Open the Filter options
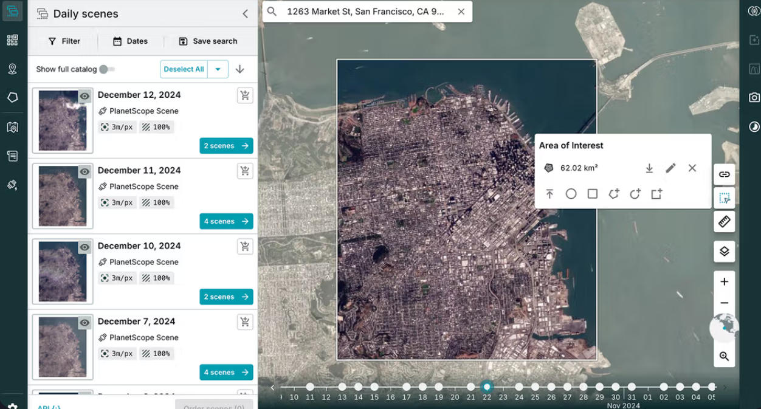Image resolution: width=761 pixels, height=409 pixels. (x=64, y=41)
